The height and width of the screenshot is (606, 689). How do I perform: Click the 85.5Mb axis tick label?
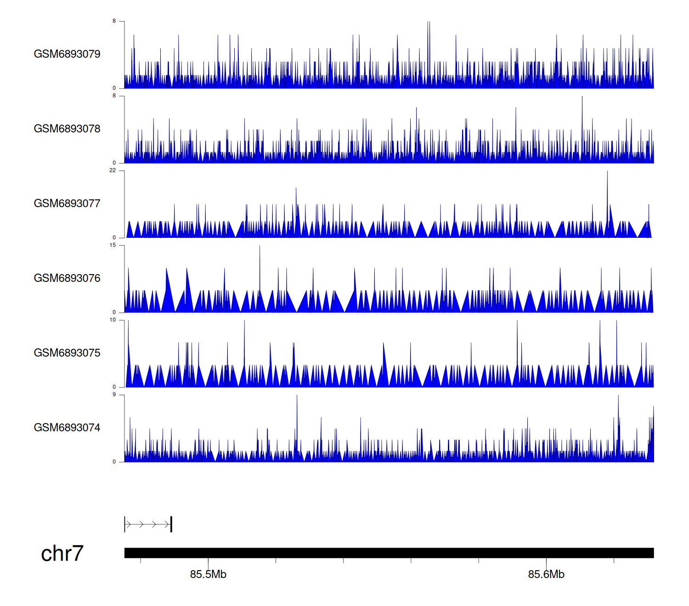click(208, 575)
